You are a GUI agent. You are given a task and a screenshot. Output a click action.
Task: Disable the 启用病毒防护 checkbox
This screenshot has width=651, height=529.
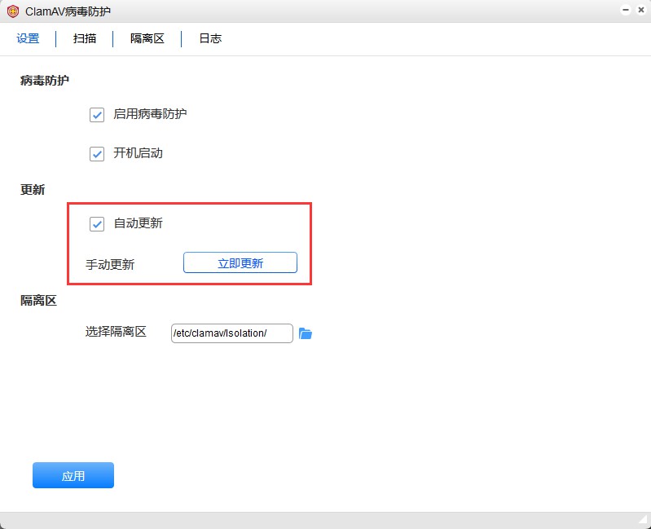pos(97,115)
